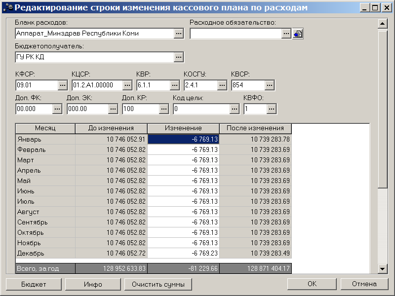This screenshot has height=296, width=395.
Task: Open lookup for Бланк расходов field
Action: pyautogui.click(x=179, y=34)
